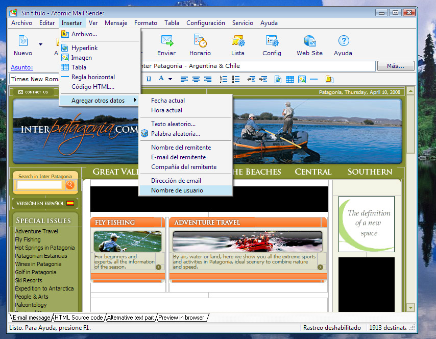Increase paragraph indent

pyautogui.click(x=263, y=80)
